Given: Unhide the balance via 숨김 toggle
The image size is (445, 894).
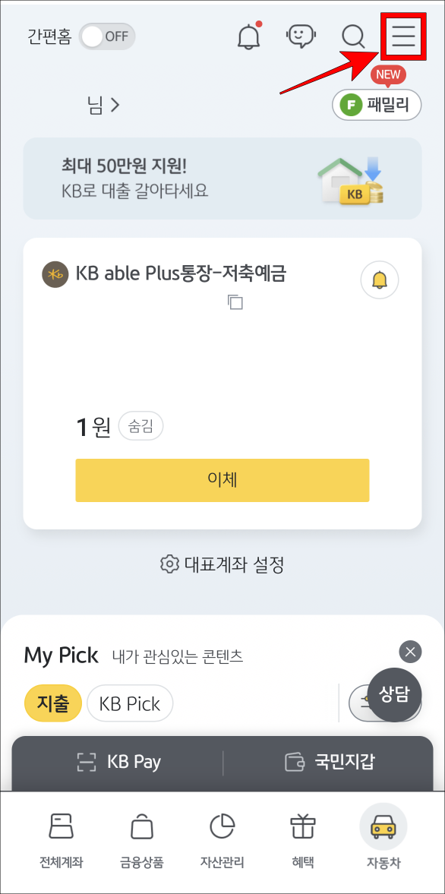Looking at the screenshot, I should click(140, 426).
